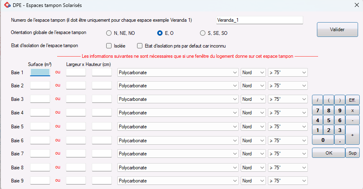Check the Isolée checkbox
This screenshot has height=189, width=363.
click(109, 46)
